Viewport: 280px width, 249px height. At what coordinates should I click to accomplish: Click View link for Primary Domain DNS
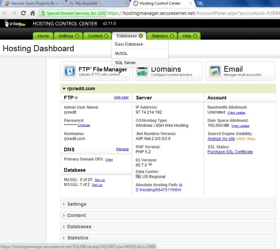[x=109, y=160]
